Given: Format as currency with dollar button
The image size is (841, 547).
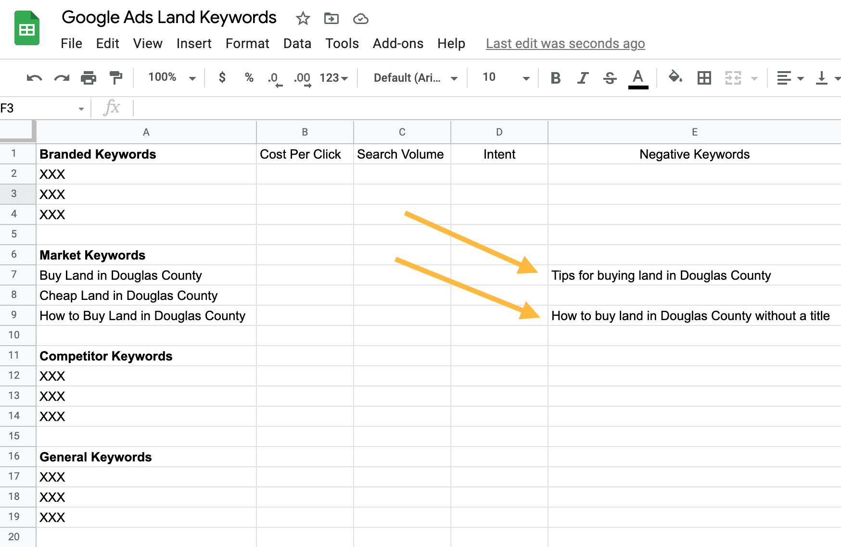Looking at the screenshot, I should (x=222, y=77).
